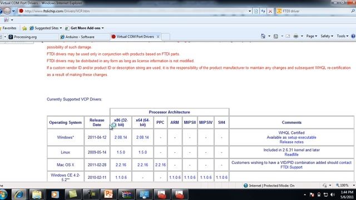This screenshot has width=356, height=200.
Task: Open the Linux ReadMe link
Action: pyautogui.click(x=291, y=154)
